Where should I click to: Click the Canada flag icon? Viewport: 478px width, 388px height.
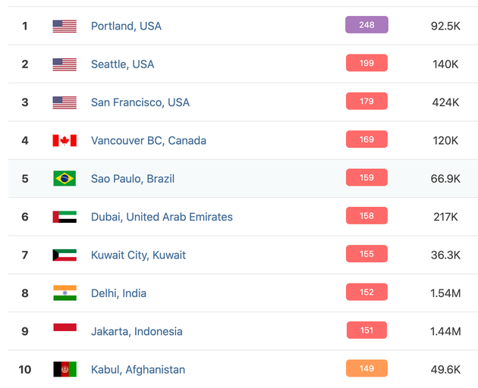pos(64,141)
